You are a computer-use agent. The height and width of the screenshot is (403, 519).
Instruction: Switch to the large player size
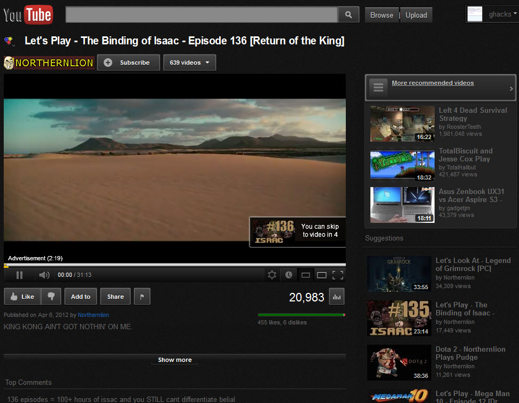click(321, 275)
